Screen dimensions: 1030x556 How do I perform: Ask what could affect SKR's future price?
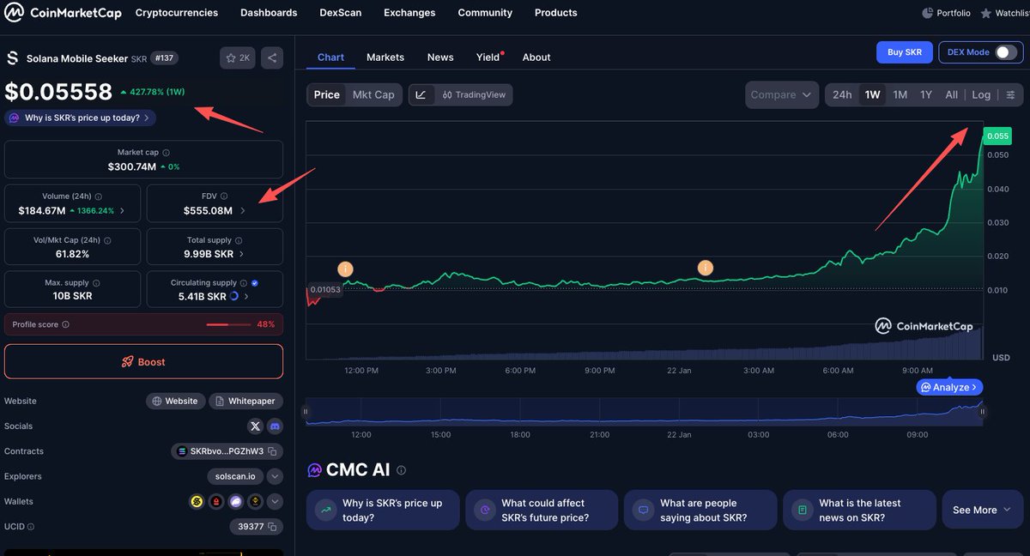[542, 510]
